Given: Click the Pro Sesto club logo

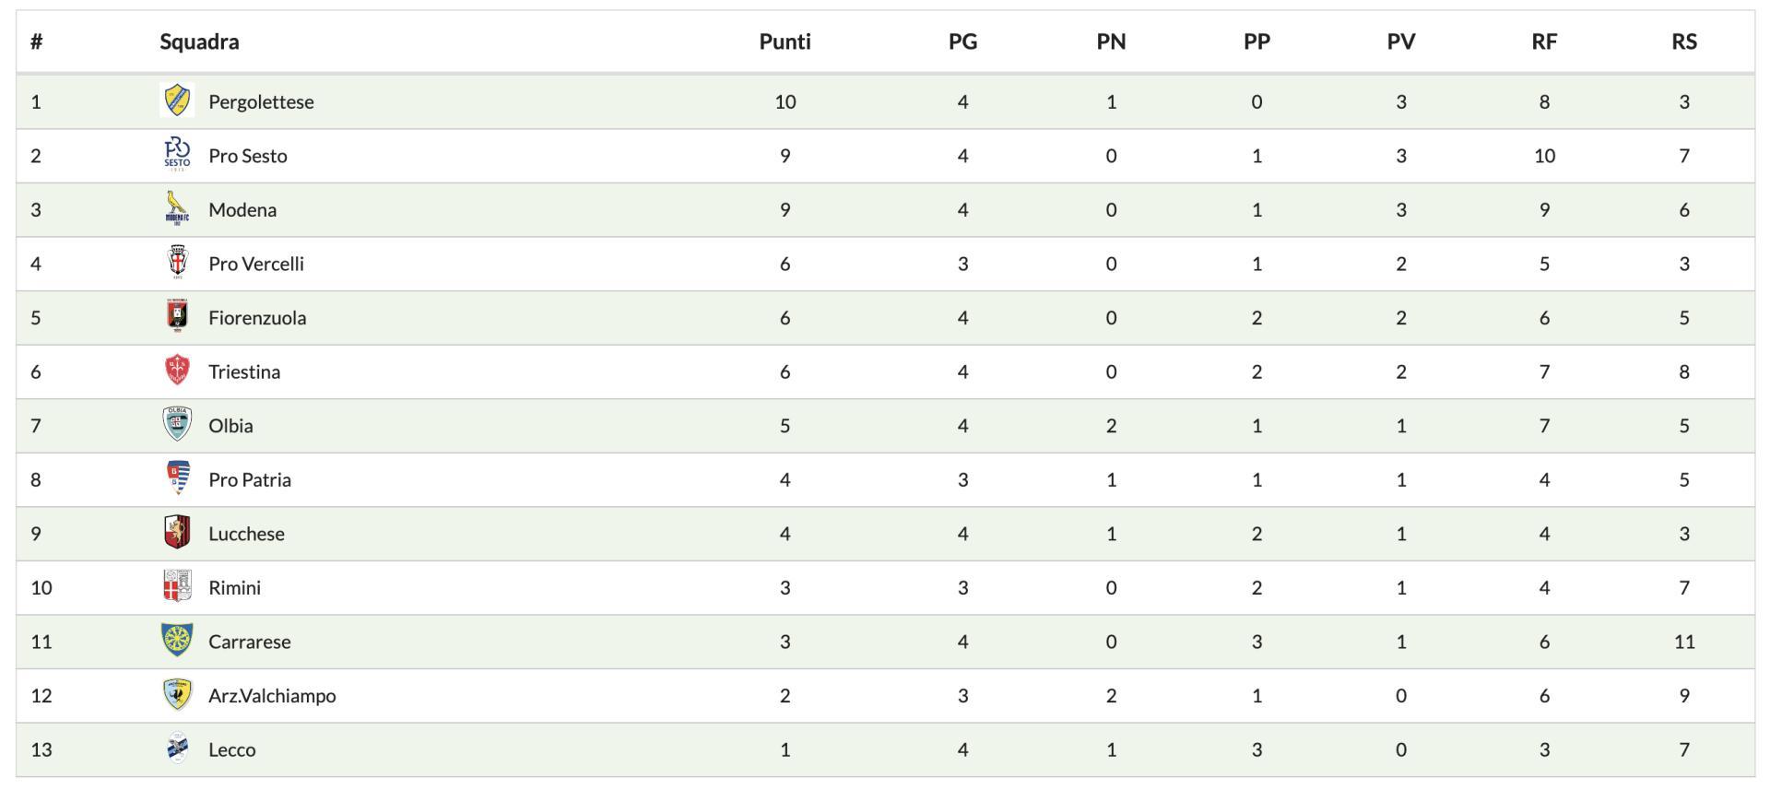Looking at the screenshot, I should (177, 155).
